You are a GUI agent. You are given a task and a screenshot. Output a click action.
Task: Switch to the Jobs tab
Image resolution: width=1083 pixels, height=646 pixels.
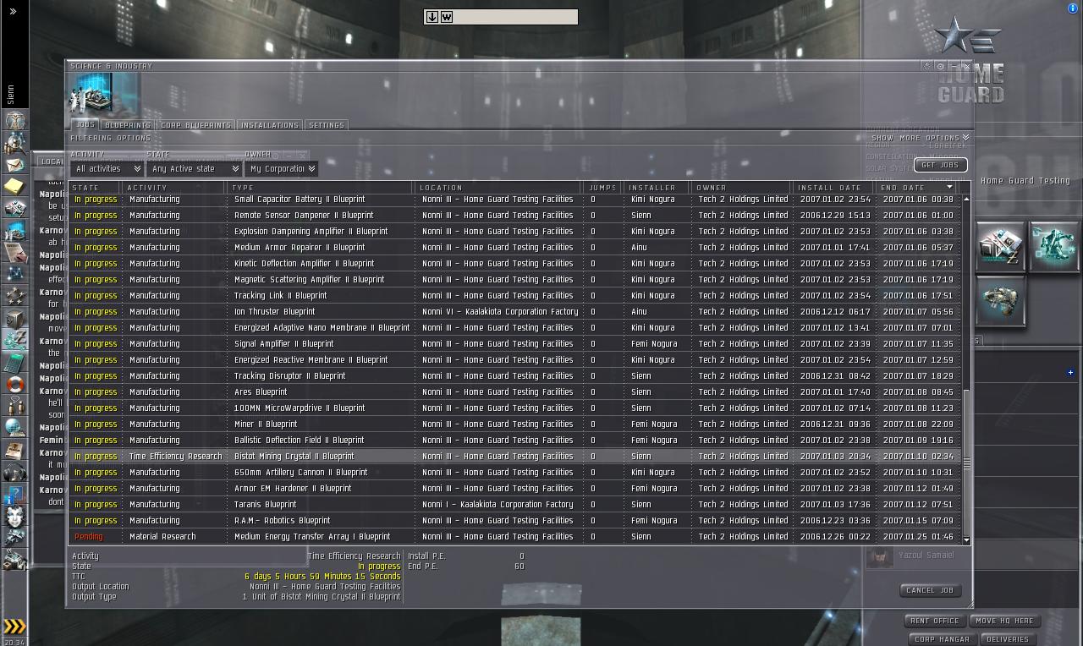point(85,125)
